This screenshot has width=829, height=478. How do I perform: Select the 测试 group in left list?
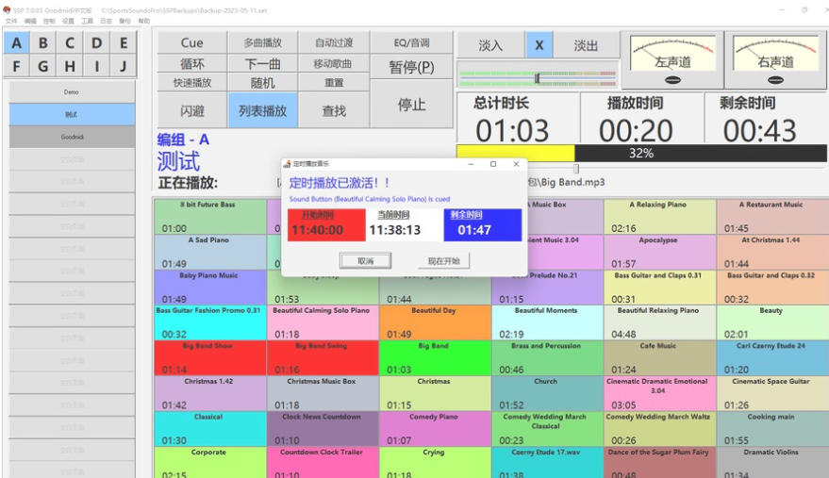[72, 114]
